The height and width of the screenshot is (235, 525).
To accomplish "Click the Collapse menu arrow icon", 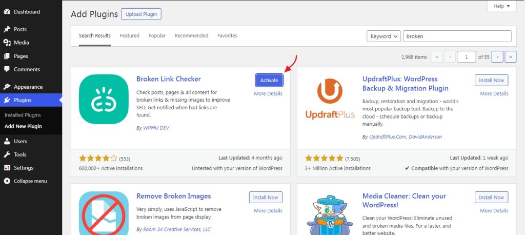I will (x=7, y=181).
